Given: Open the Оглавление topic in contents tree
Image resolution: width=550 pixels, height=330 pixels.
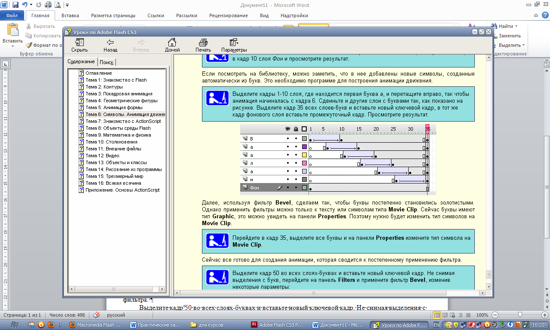Looking at the screenshot, I should [x=98, y=73].
